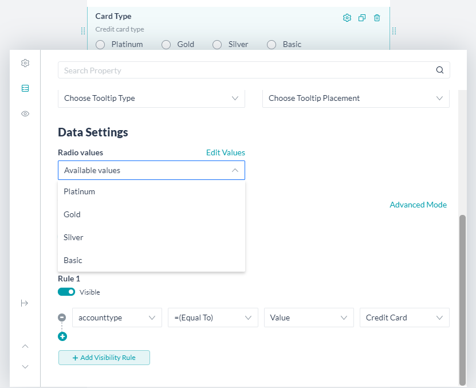
Task: Select the Silver radio button
Action: 217,45
